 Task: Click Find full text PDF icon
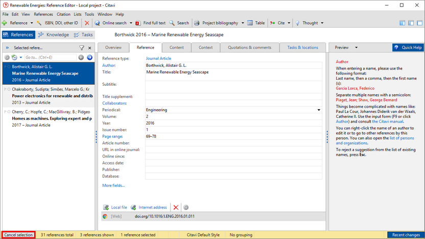(138, 23)
